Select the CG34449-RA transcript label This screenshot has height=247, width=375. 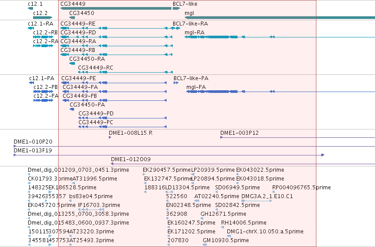tap(78, 41)
